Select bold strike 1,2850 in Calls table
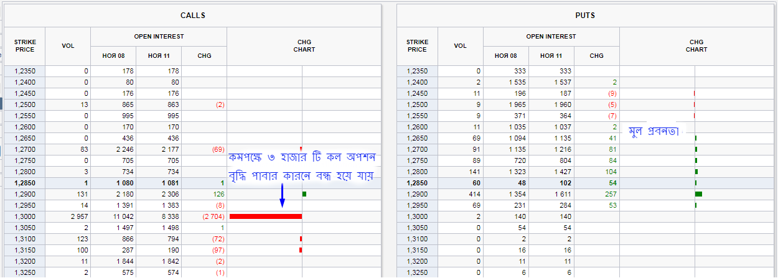The height and width of the screenshot is (278, 778). (25, 183)
